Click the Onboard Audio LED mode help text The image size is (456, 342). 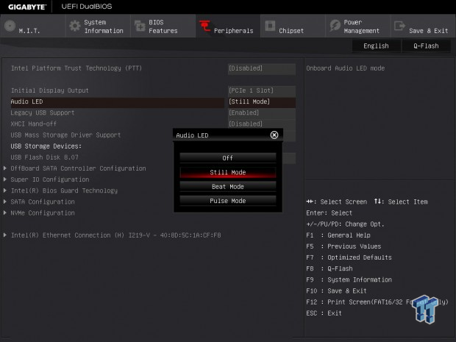tap(345, 68)
